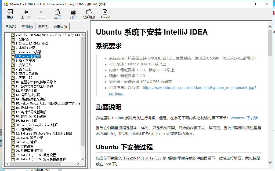
Task: Select '22.Eclipse 的 Java Web' topic
Action: [44, 133]
